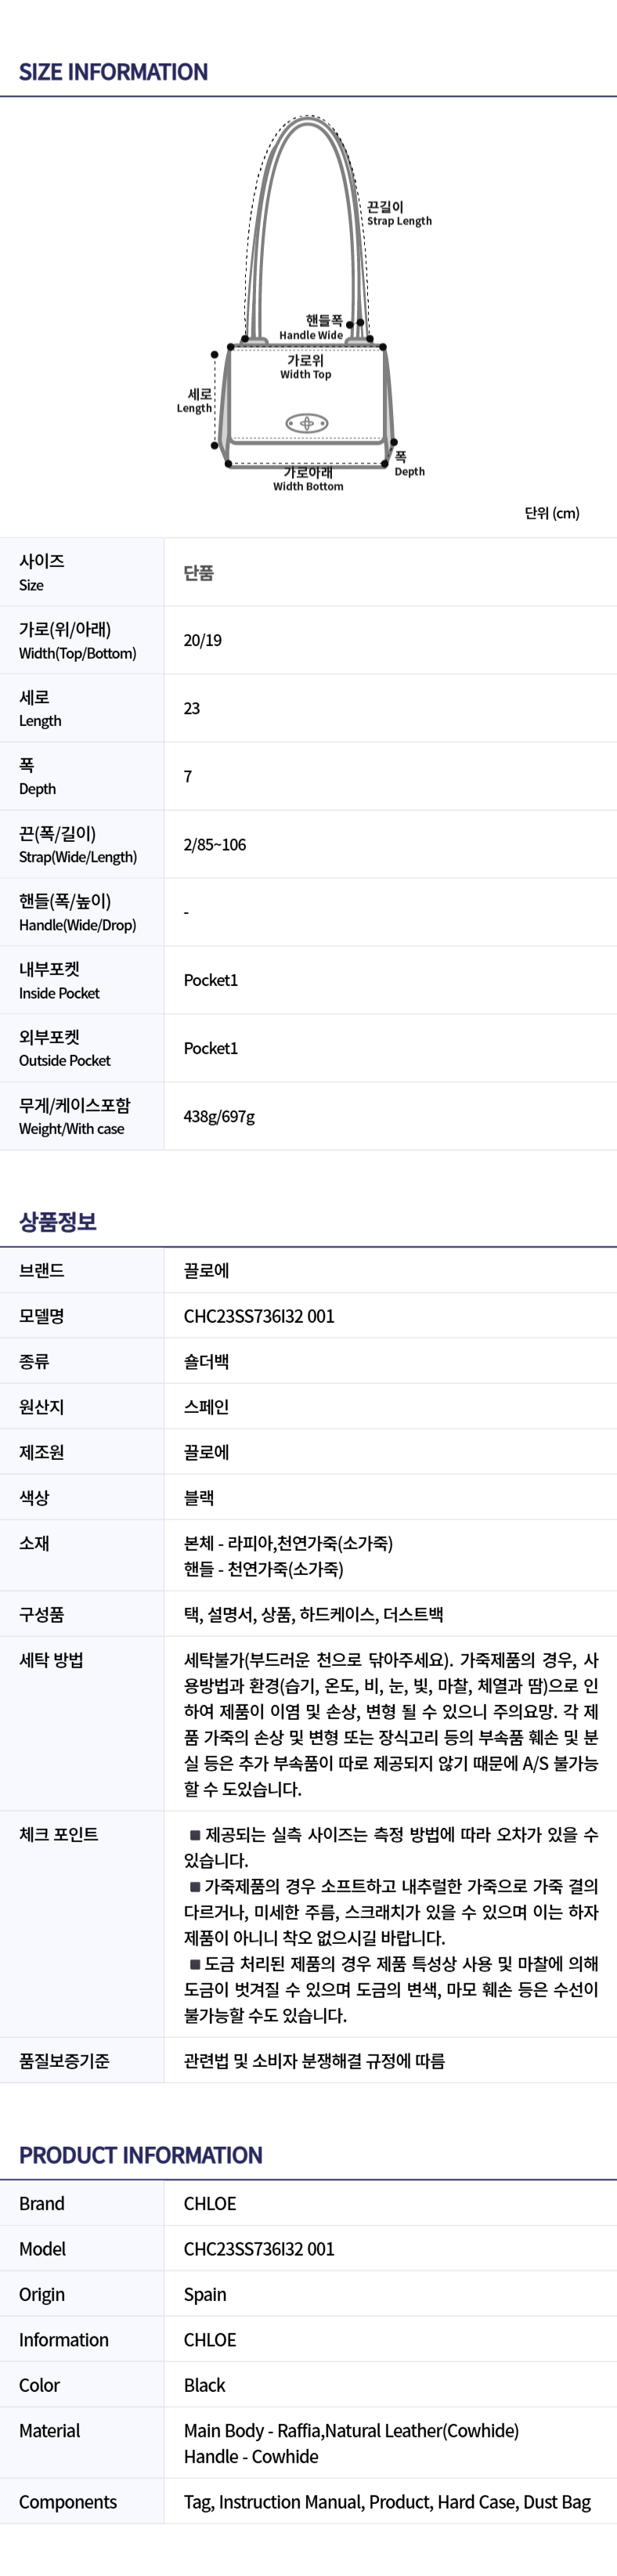Click the Components row label

coord(68,2501)
